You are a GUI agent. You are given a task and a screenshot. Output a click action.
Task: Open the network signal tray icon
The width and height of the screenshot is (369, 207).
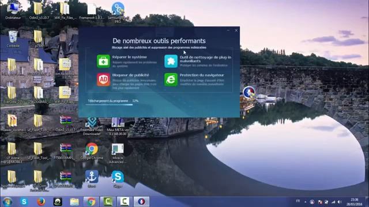tap(333, 202)
